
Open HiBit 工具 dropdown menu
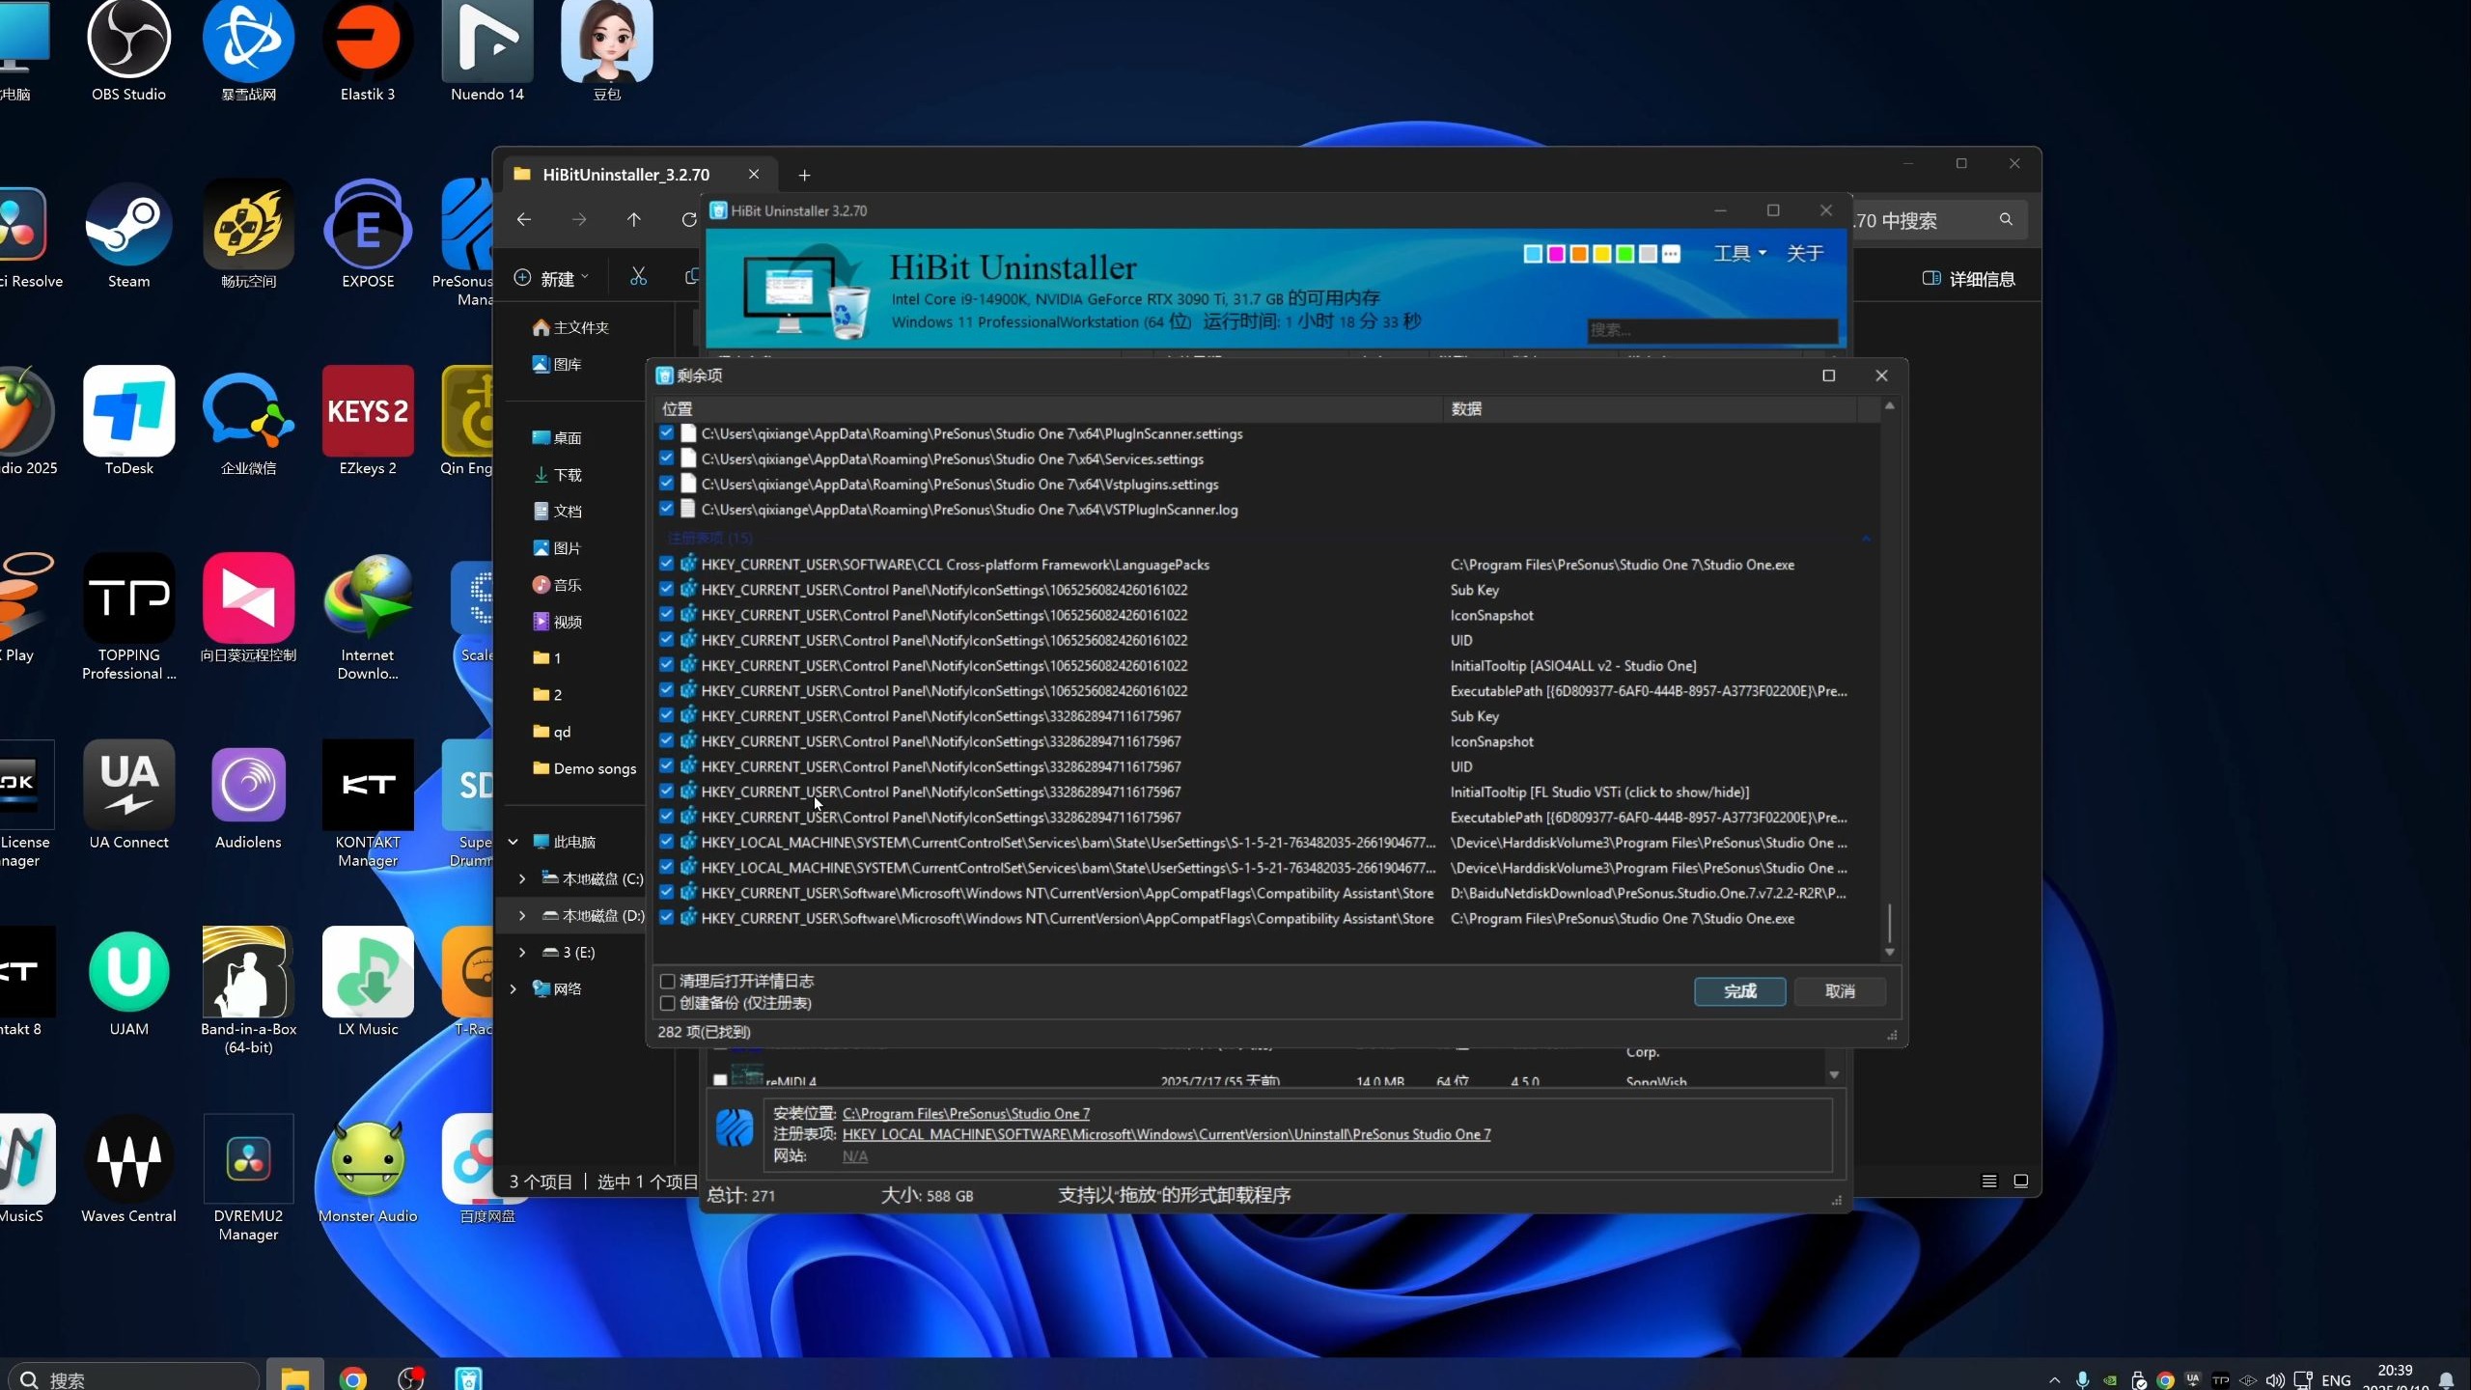(1739, 253)
